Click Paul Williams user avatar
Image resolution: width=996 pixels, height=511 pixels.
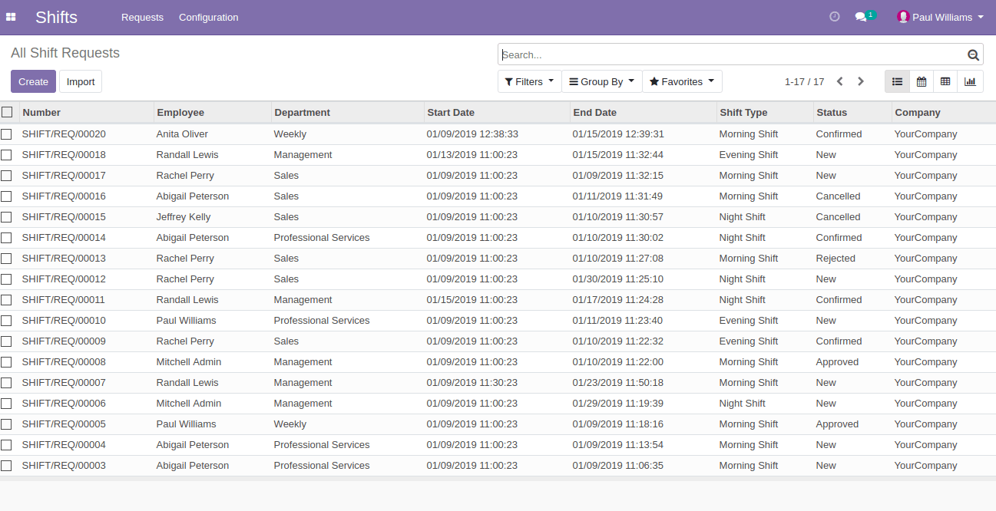point(903,17)
